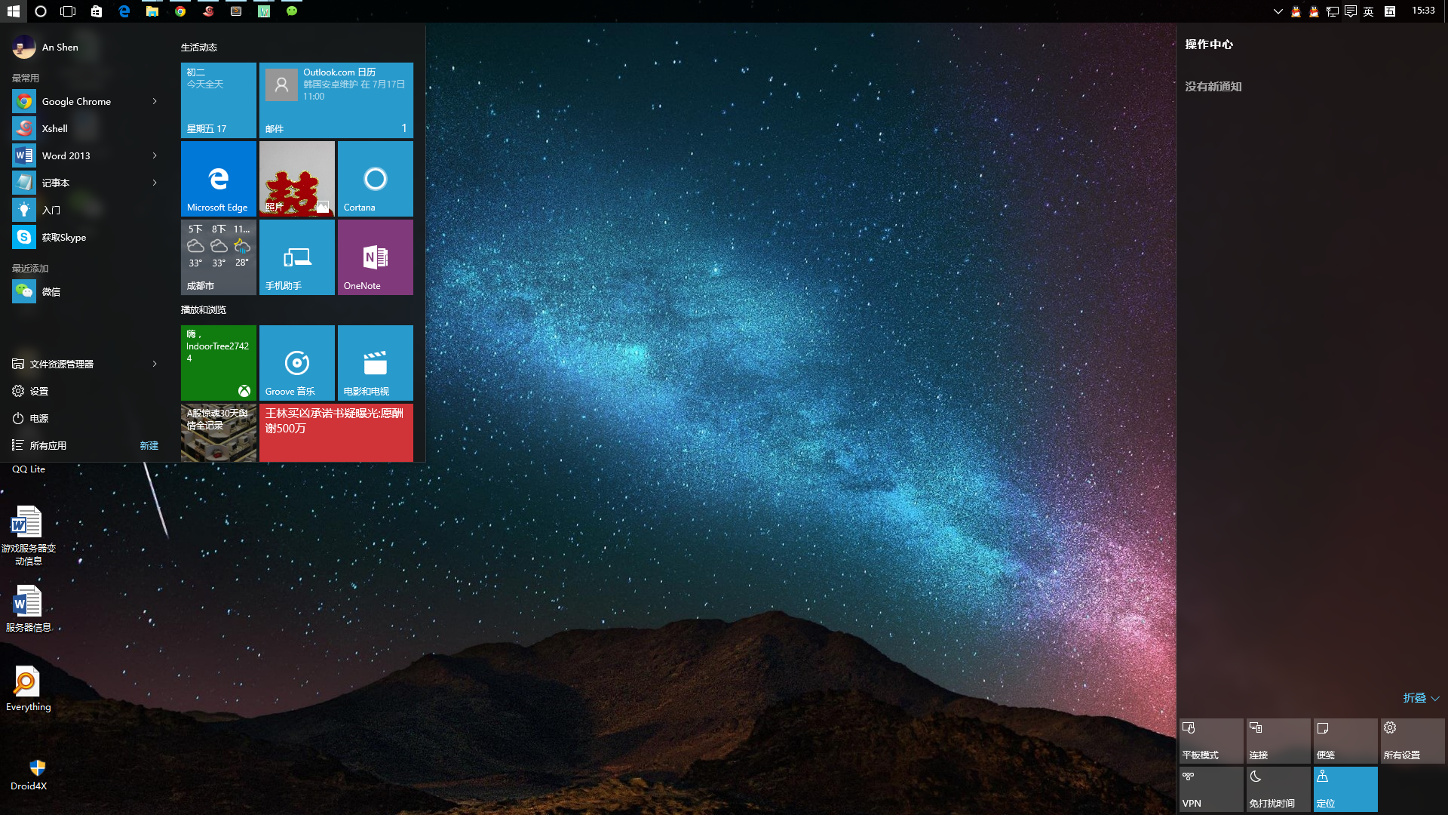Open the Microsoft Edge tile
Viewport: 1448px width, 815px height.
pyautogui.click(x=219, y=179)
